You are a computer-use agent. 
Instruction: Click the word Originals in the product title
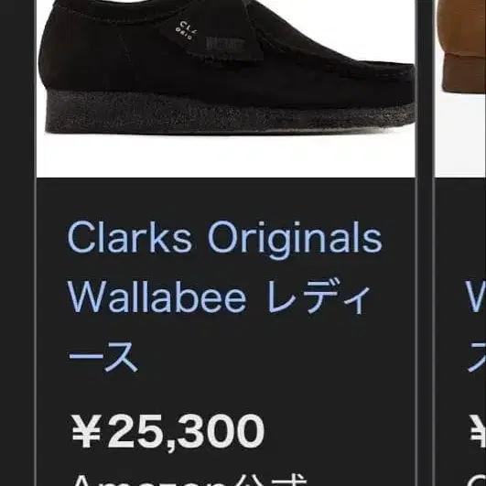[x=295, y=238]
